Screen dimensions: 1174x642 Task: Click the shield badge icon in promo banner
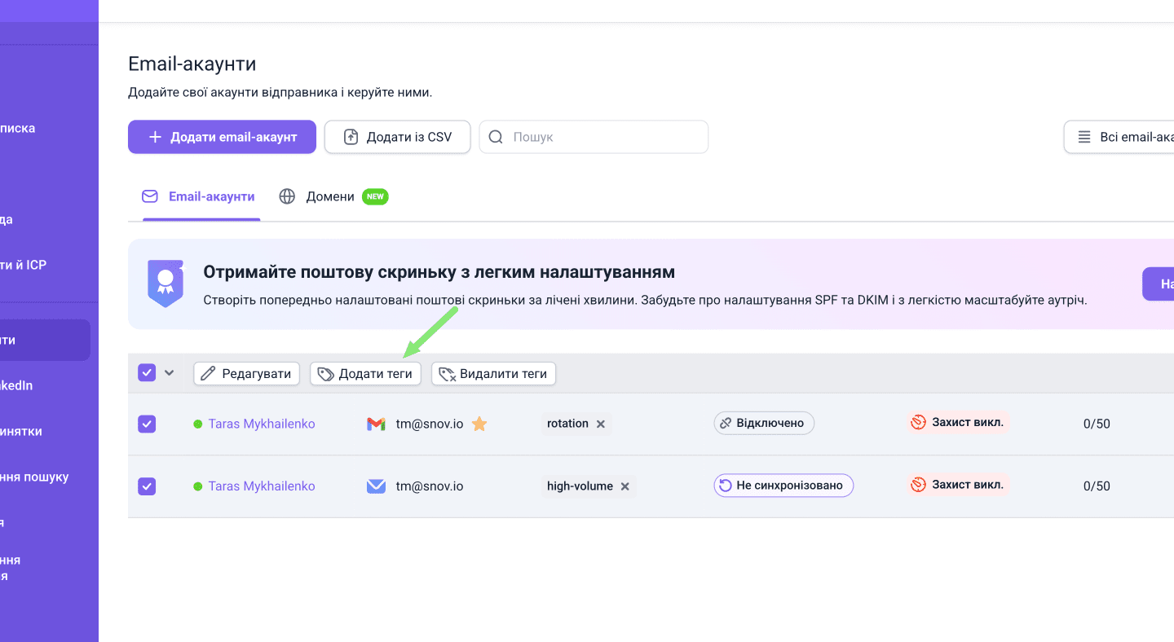tap(166, 284)
